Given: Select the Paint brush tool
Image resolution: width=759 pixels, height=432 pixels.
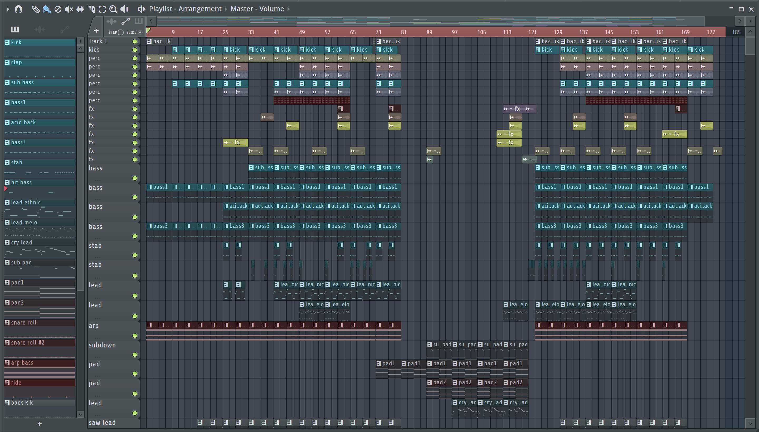Looking at the screenshot, I should tap(47, 9).
